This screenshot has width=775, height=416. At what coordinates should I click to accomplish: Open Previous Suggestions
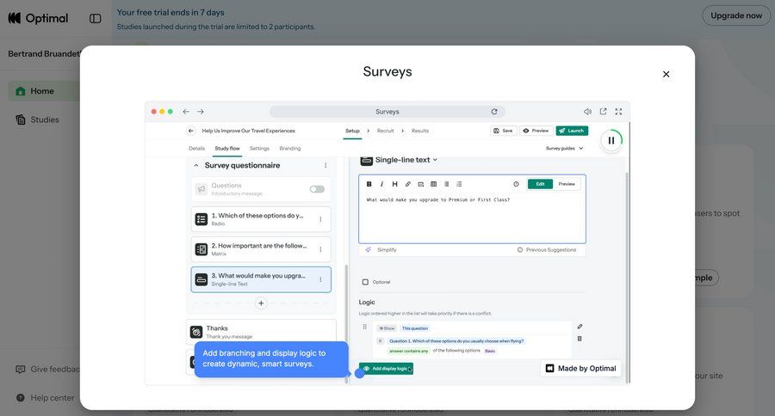[547, 250]
